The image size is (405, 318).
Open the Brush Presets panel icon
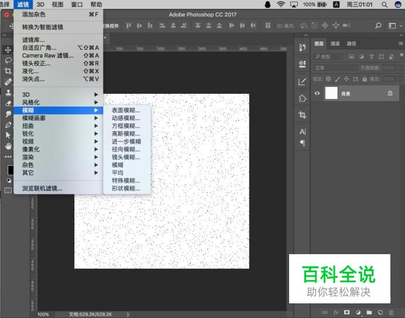(302, 81)
